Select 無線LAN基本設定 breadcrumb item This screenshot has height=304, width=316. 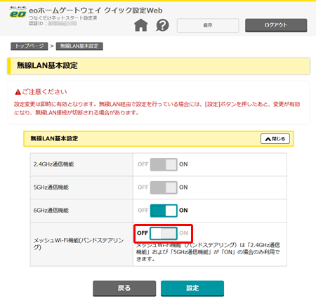(x=79, y=46)
